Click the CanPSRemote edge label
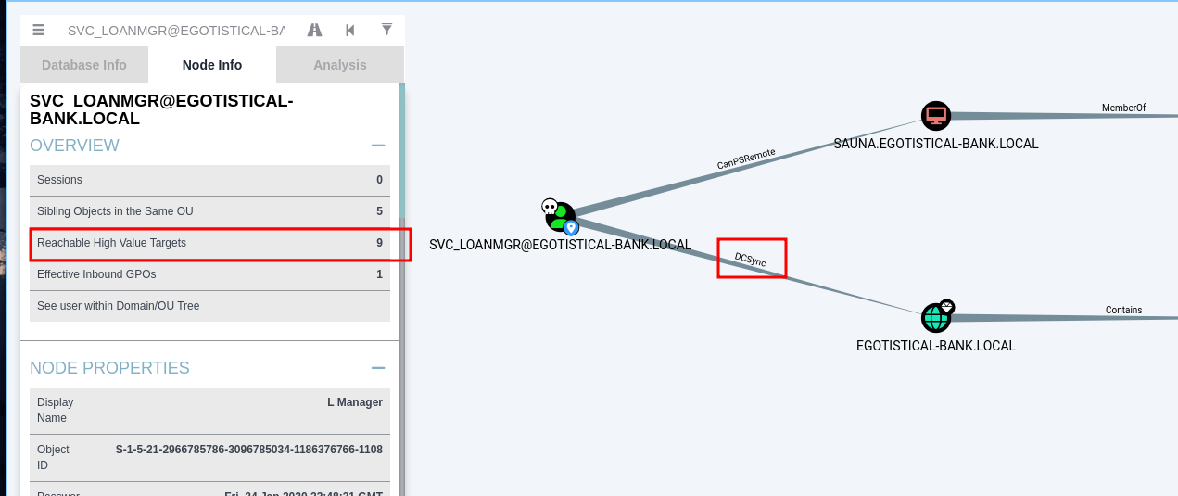1178x496 pixels. 745,159
